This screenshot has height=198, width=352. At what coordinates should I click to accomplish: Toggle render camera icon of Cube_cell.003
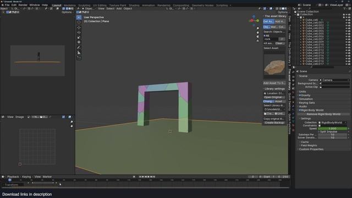(x=349, y=28)
